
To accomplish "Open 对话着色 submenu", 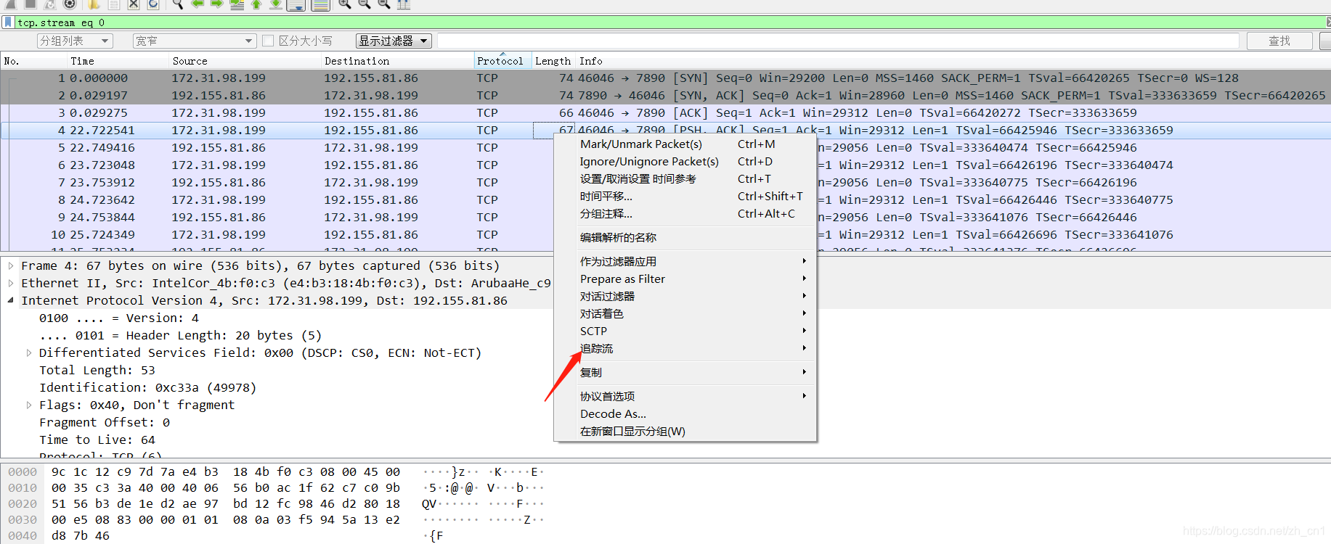I will 685,313.
